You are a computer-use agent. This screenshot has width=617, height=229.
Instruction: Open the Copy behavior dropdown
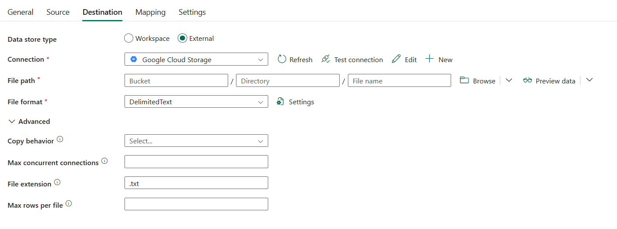point(196,141)
